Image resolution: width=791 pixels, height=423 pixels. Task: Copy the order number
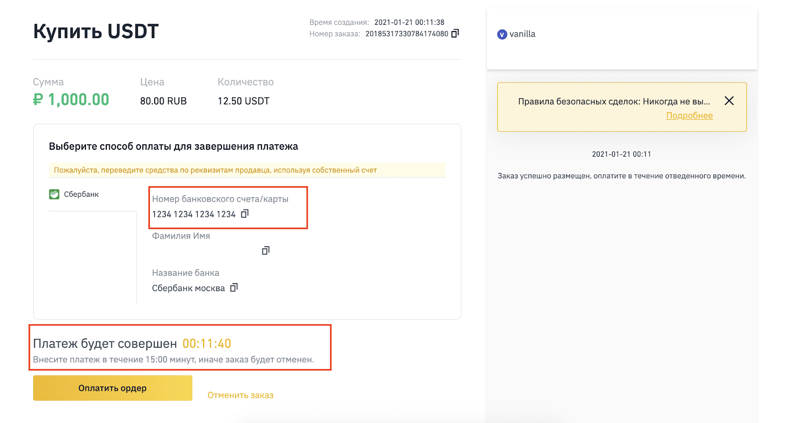(x=455, y=33)
